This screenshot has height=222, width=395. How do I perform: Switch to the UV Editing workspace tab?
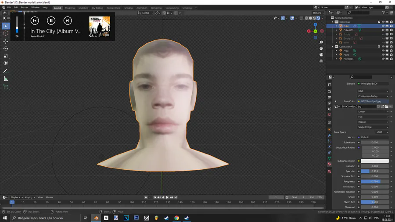98,8
